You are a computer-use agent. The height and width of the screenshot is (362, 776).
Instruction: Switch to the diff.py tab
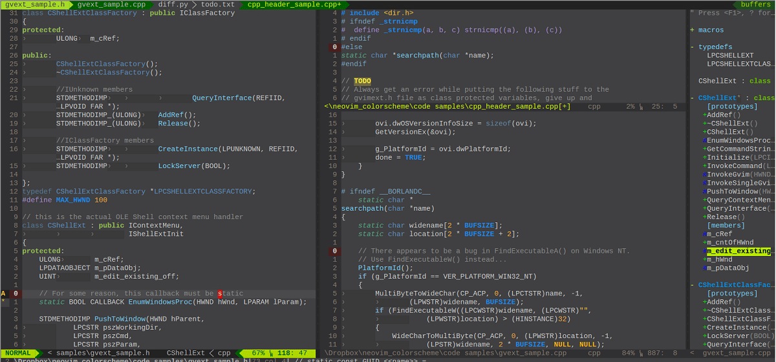(173, 4)
